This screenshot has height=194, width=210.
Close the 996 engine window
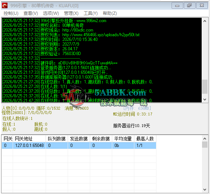coord(202,5)
